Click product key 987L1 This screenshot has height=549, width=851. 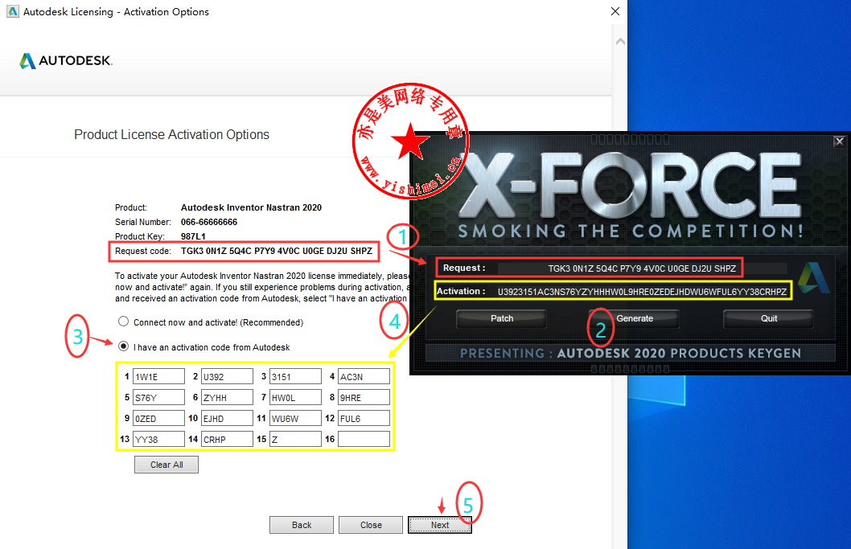[x=193, y=236]
